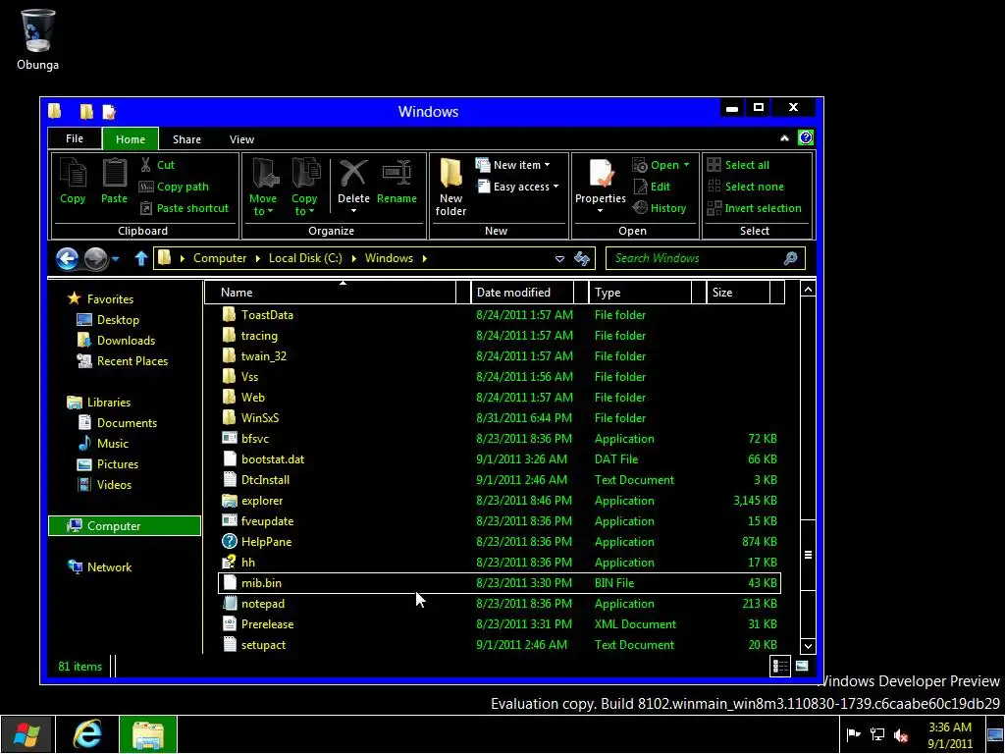Click Select none
The height and width of the screenshot is (754, 1005).
(x=746, y=187)
